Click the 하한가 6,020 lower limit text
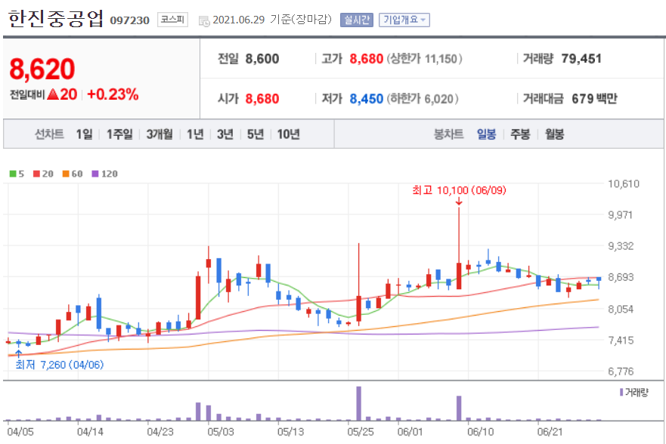 click(x=422, y=99)
